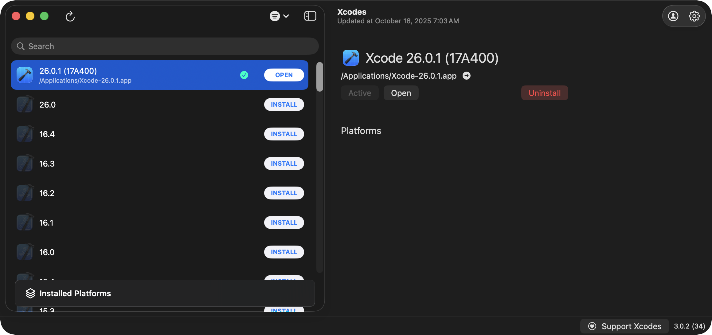This screenshot has height=335, width=712.
Task: Select the 16.3 list row
Action: point(138,164)
